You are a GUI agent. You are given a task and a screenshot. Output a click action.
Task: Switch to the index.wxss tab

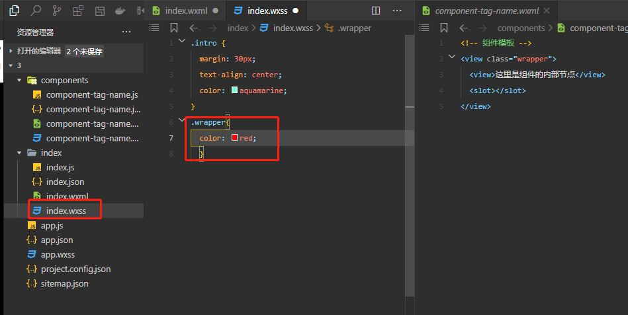point(267,11)
